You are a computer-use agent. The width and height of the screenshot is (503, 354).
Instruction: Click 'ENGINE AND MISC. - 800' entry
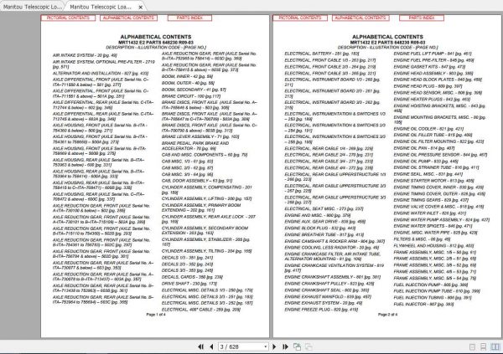tap(318, 215)
